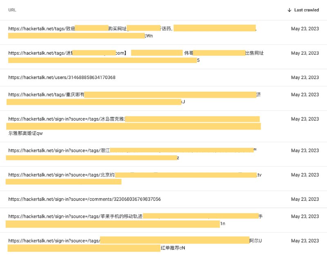Click May 23 date on the users URL row

[x=305, y=77]
